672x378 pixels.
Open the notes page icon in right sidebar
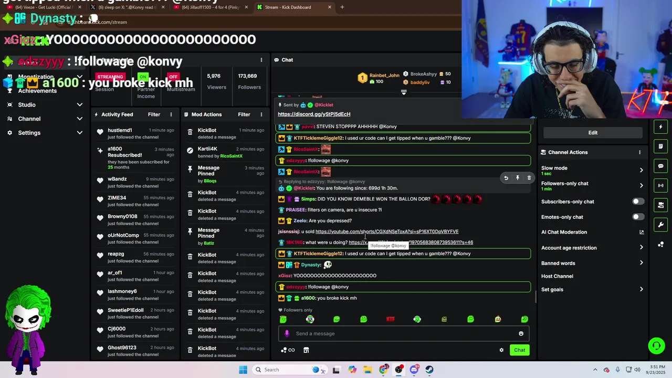click(x=660, y=146)
